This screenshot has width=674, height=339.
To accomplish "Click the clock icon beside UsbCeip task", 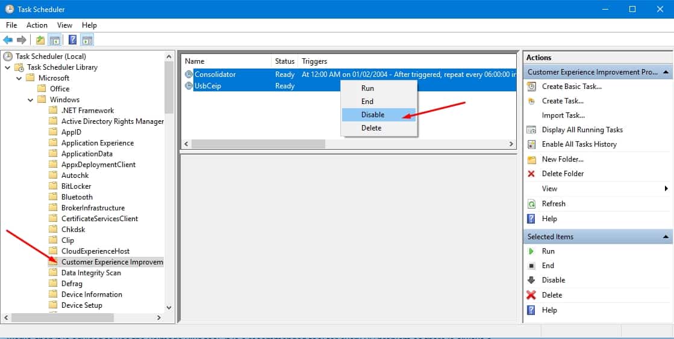I will [189, 86].
